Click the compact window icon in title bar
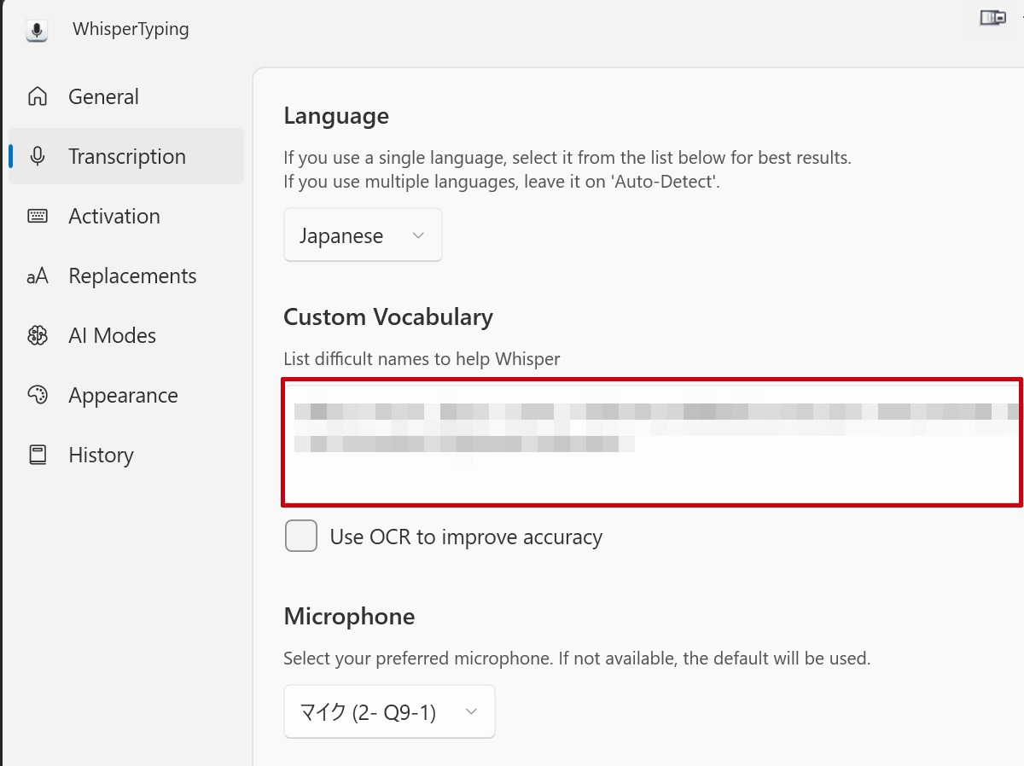This screenshot has width=1024, height=766. [x=992, y=18]
